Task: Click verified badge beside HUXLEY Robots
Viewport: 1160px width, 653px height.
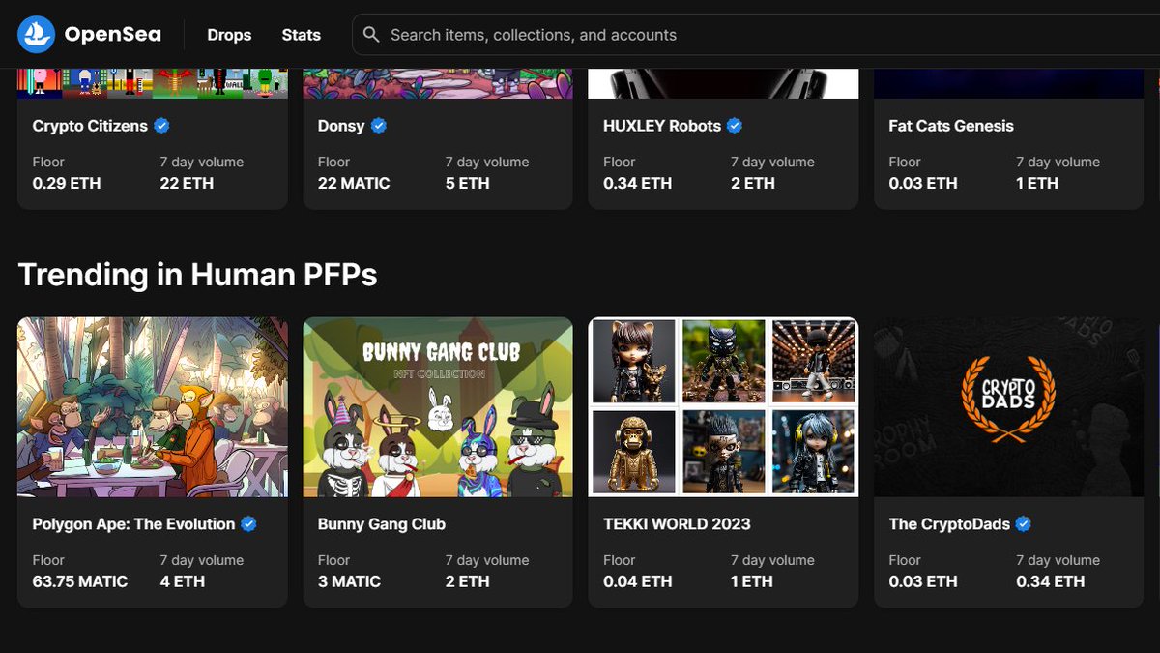Action: click(735, 126)
